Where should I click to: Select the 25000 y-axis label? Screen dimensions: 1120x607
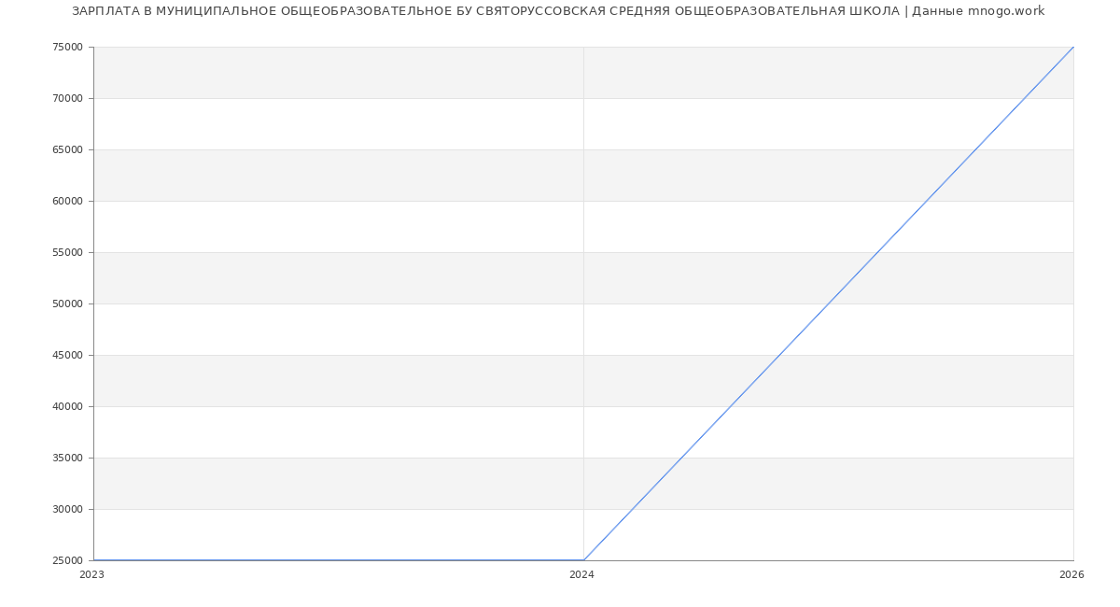tap(68, 560)
